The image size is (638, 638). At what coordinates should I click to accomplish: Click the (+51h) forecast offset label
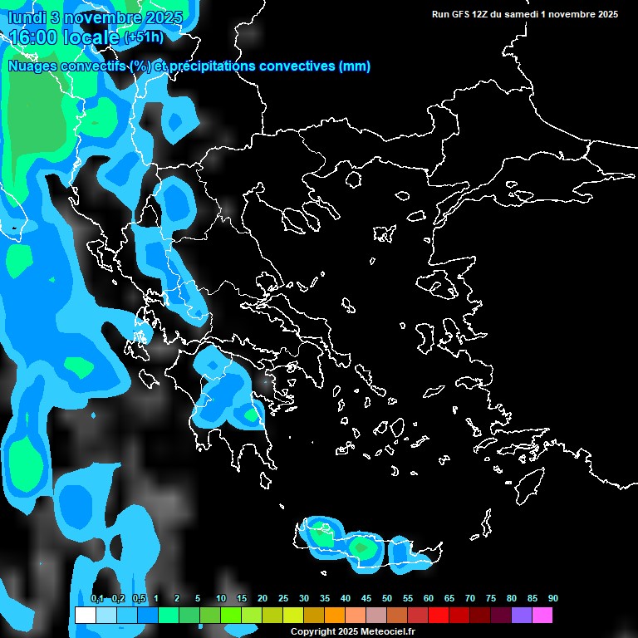[144, 37]
